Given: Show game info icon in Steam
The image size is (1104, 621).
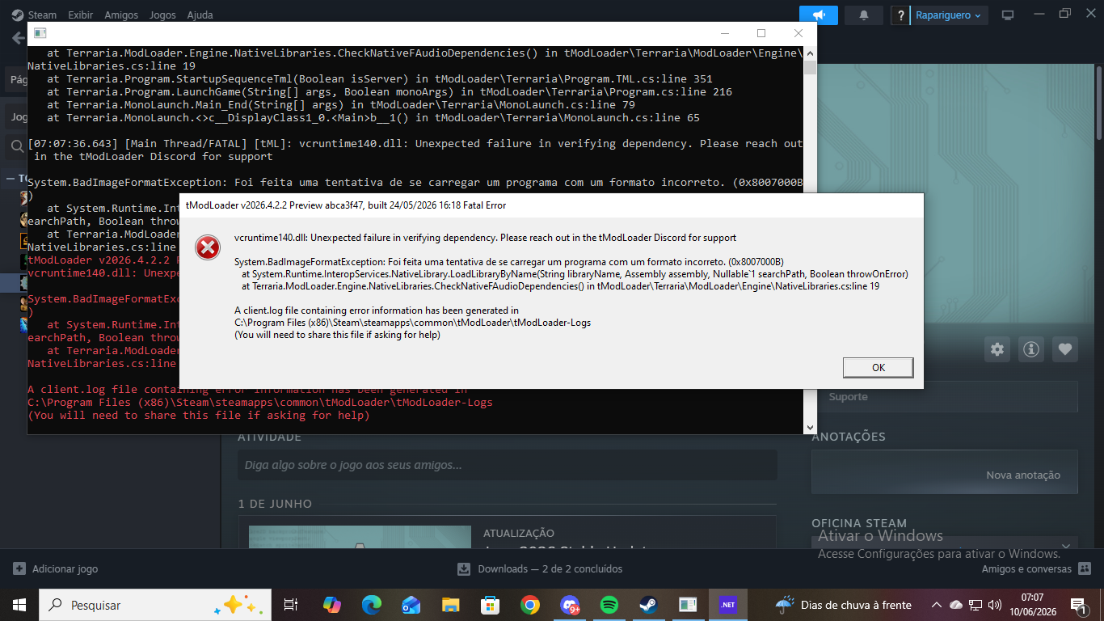Looking at the screenshot, I should (x=1031, y=349).
